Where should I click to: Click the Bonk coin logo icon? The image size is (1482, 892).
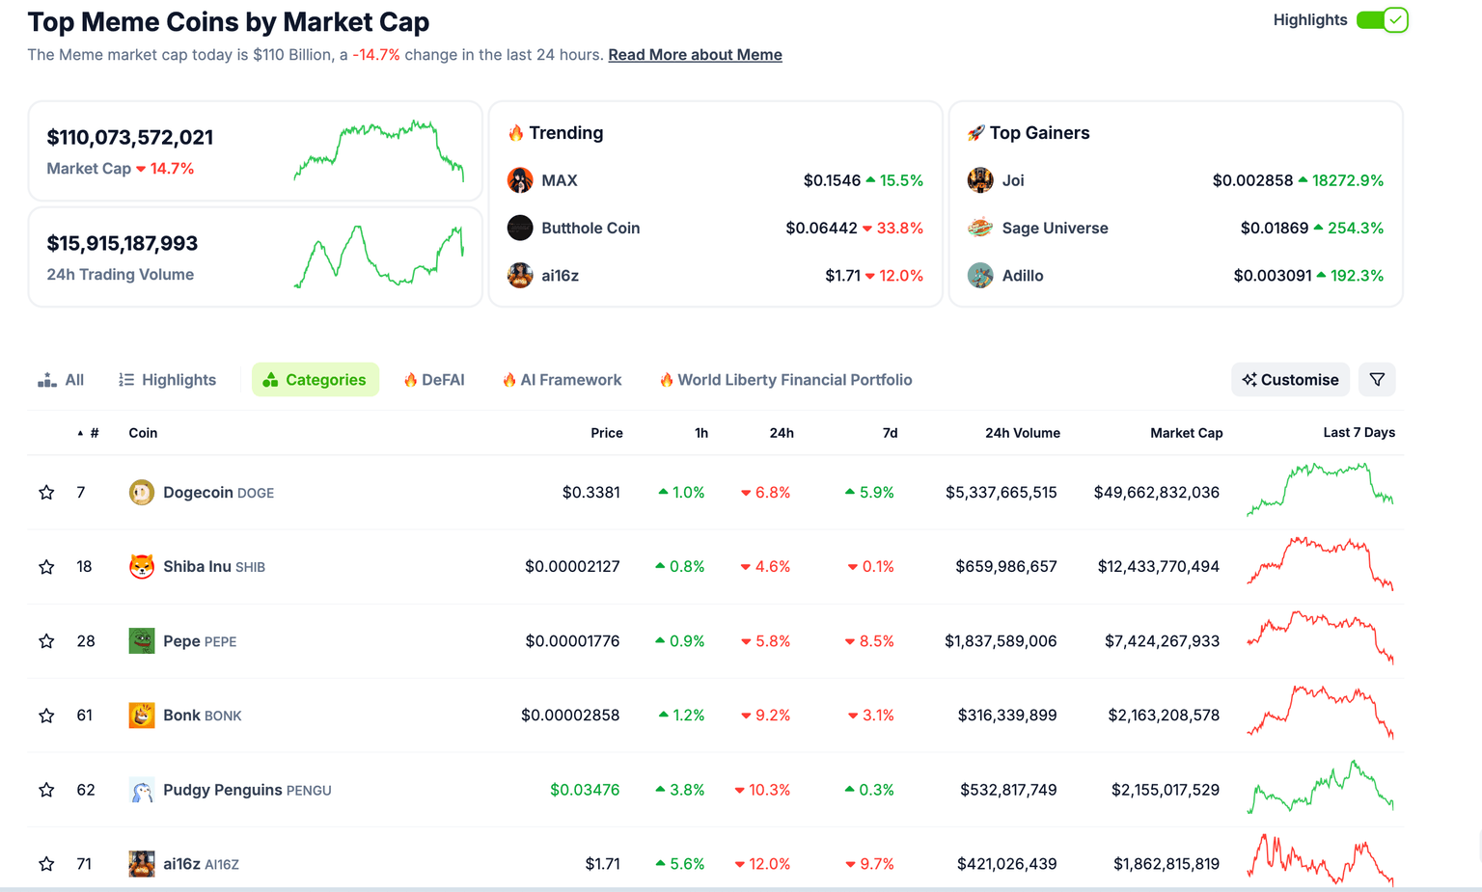(141, 716)
